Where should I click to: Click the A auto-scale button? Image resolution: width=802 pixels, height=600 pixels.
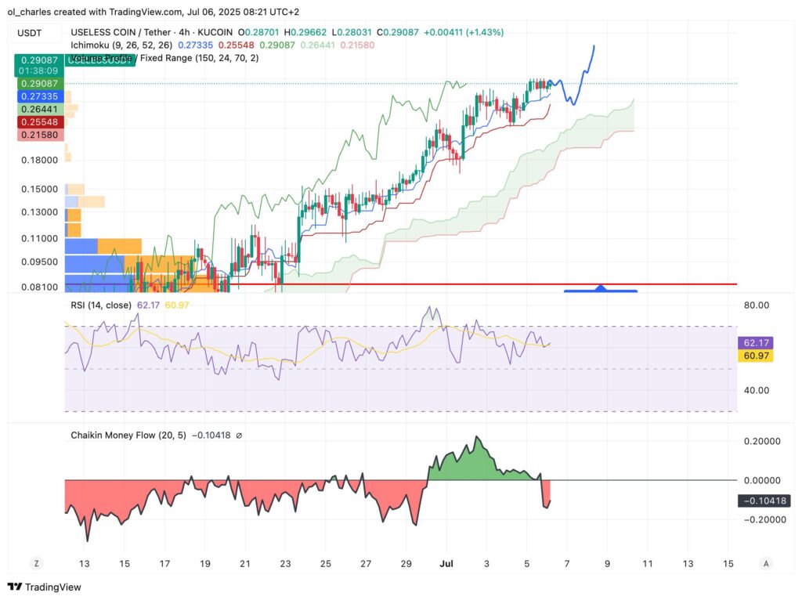(766, 563)
